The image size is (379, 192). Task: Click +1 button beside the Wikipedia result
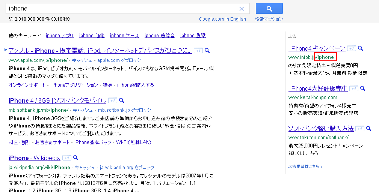click(x=67, y=158)
